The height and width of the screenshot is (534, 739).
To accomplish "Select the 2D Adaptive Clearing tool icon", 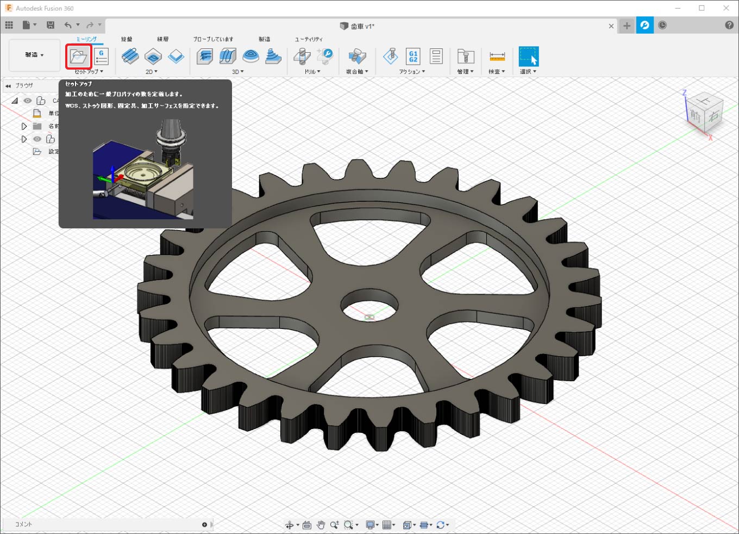I will point(130,56).
